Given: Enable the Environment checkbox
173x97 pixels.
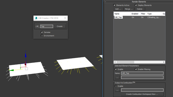Looking at the screenshot, I should (x=42, y=35).
